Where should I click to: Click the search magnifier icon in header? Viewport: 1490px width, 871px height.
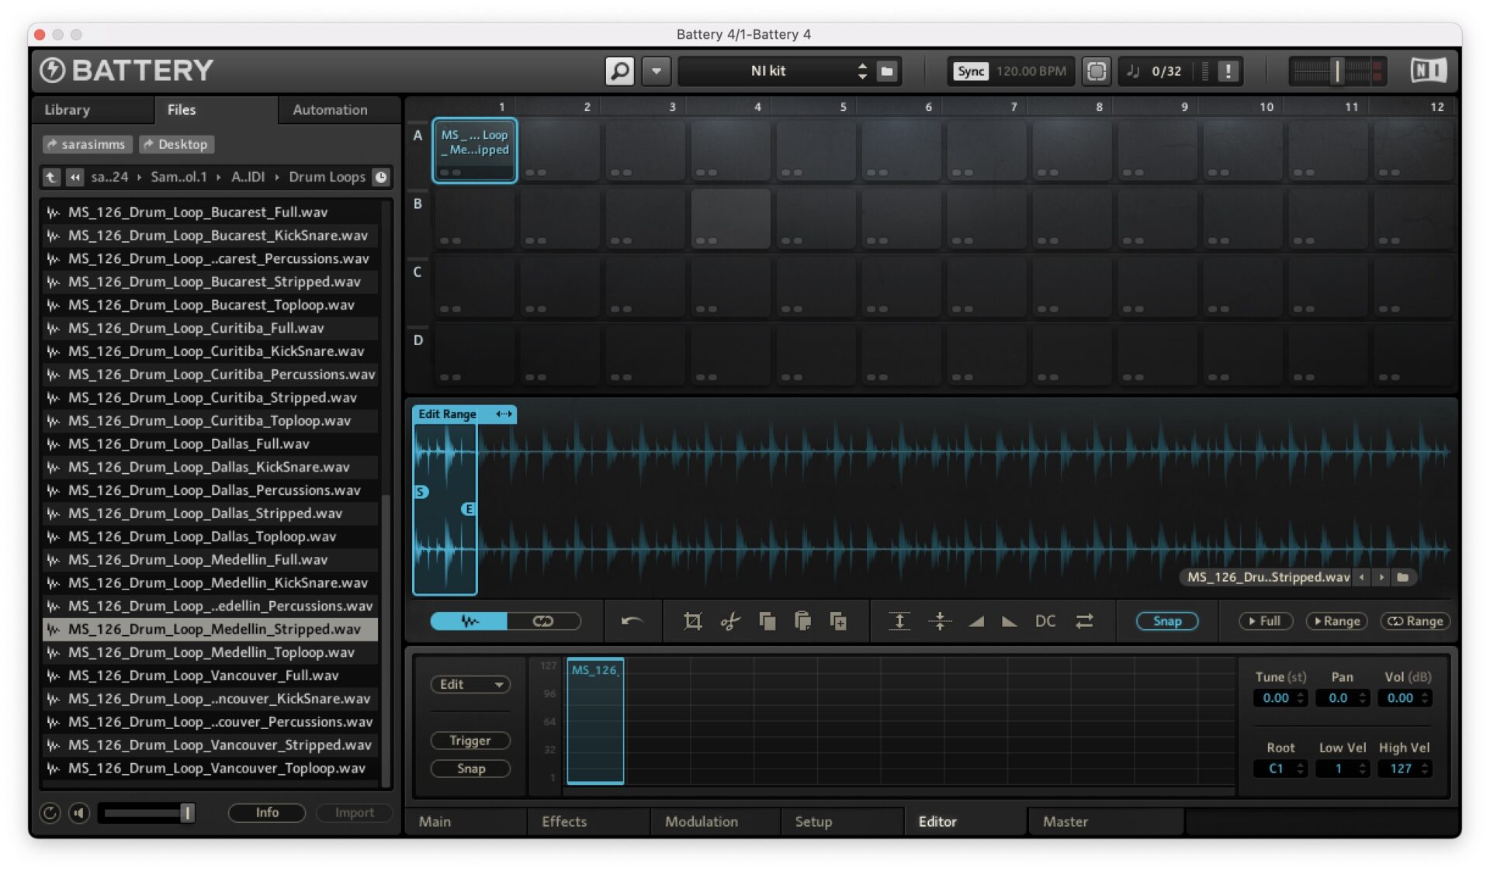(x=619, y=71)
